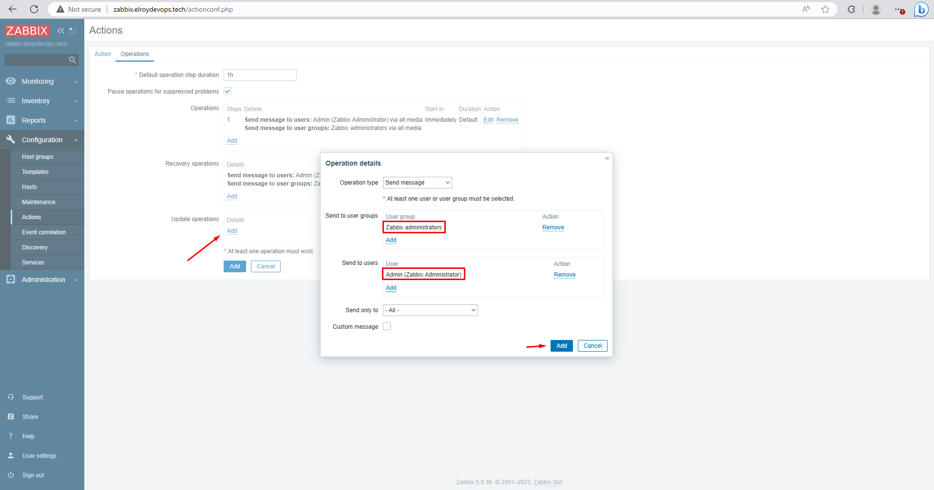Click Add button in Operation details dialog
934x490 pixels.
[562, 346]
